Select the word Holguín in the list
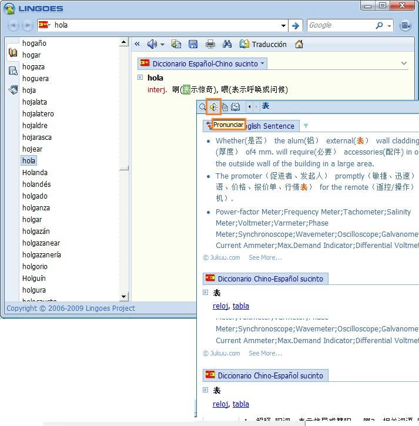Image resolution: width=419 pixels, height=426 pixels. [x=34, y=278]
